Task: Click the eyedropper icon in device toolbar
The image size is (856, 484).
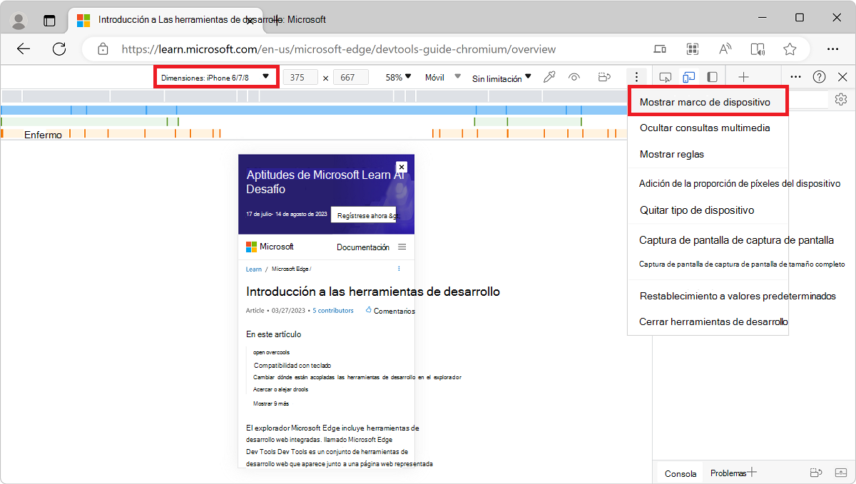Action: coord(549,77)
